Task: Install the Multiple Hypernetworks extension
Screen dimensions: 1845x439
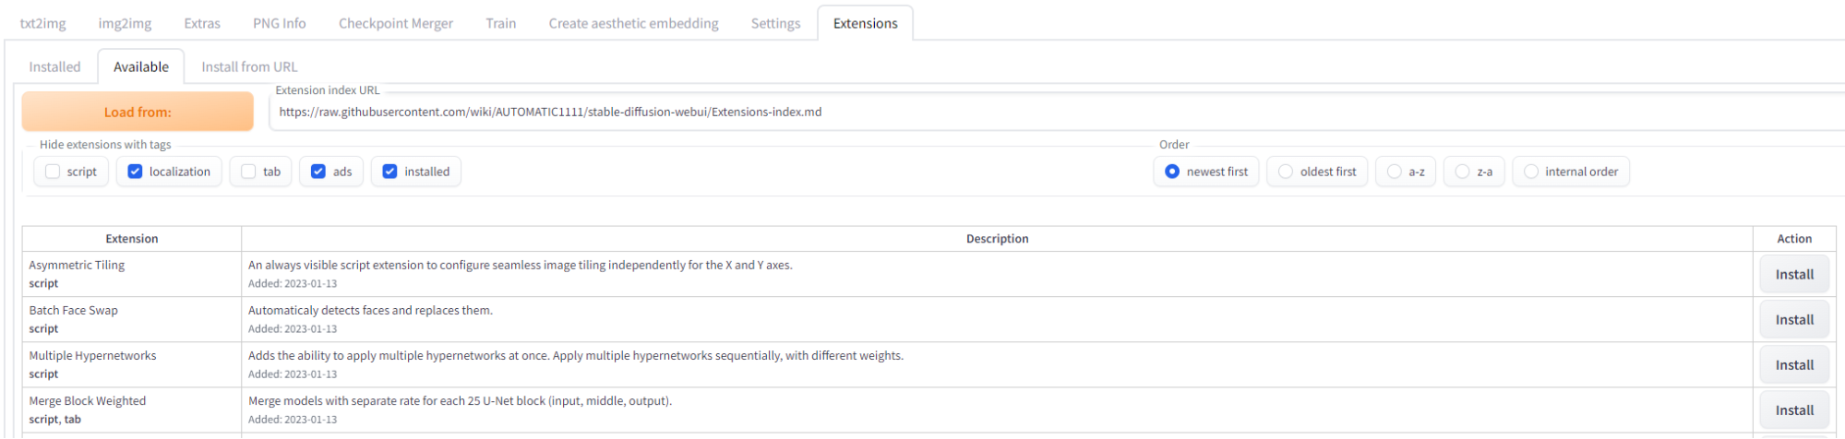Action: click(x=1793, y=364)
